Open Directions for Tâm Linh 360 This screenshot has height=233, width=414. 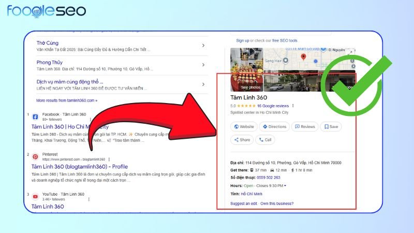point(274,126)
